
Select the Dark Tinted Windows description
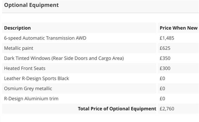click(64, 58)
